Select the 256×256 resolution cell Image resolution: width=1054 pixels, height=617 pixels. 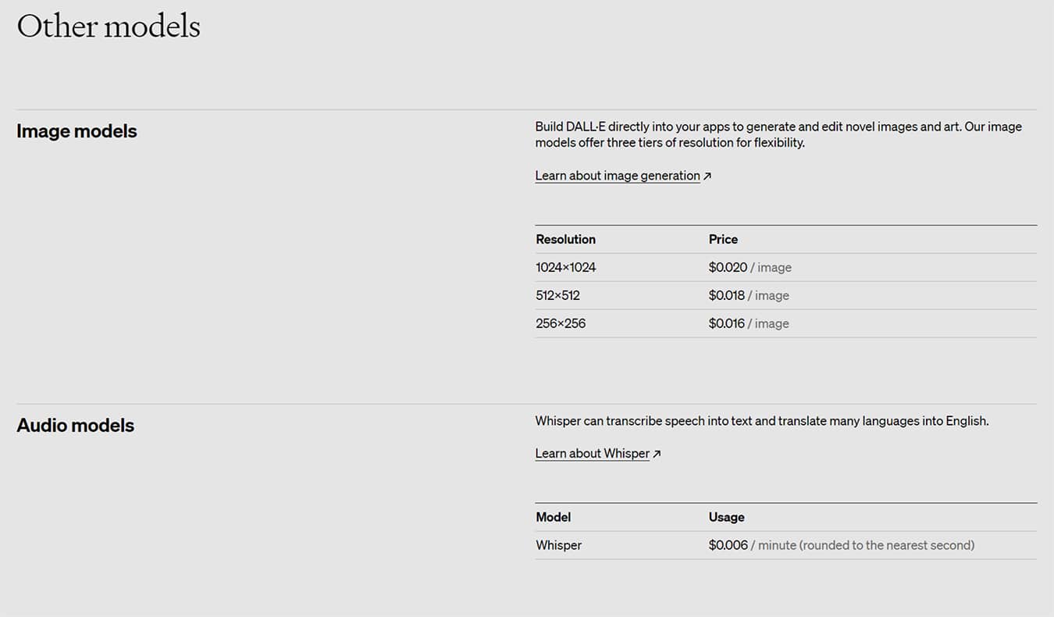click(x=560, y=324)
